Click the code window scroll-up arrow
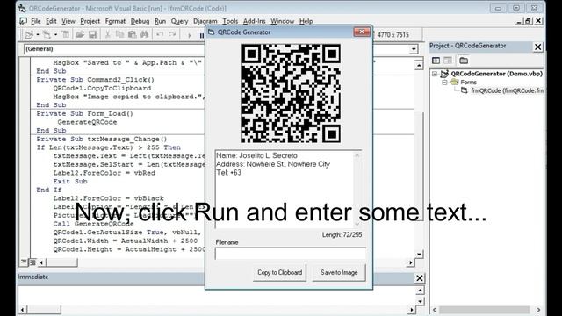 tap(419, 65)
